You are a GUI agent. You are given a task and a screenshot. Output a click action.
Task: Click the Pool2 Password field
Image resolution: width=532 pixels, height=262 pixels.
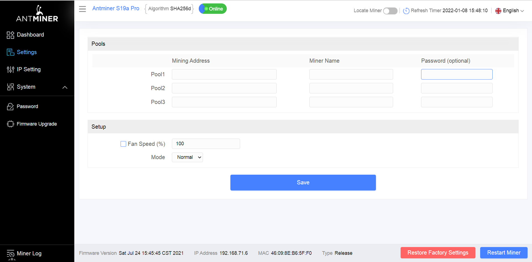457,88
